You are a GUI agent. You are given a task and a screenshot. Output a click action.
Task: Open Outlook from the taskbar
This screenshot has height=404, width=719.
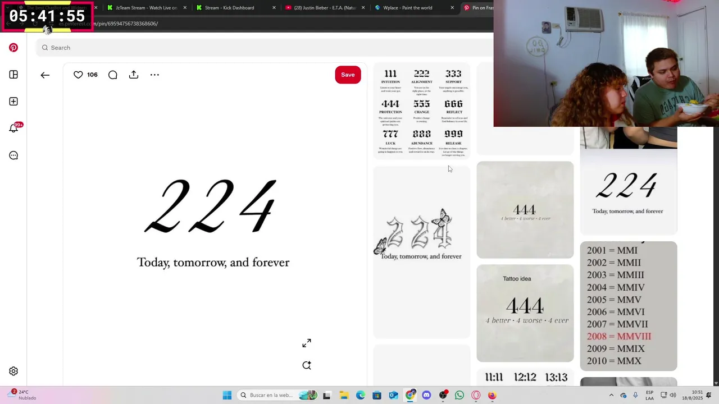coord(393,395)
